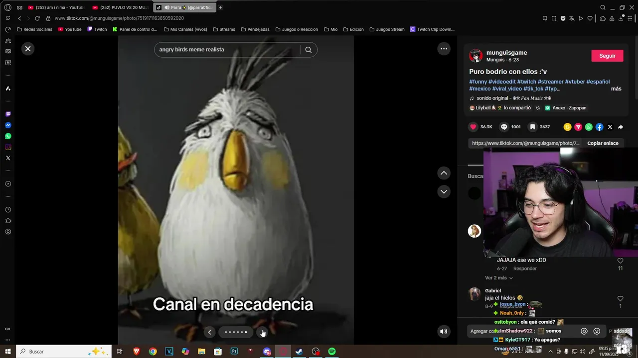Share post to WhatsApp

(589, 127)
